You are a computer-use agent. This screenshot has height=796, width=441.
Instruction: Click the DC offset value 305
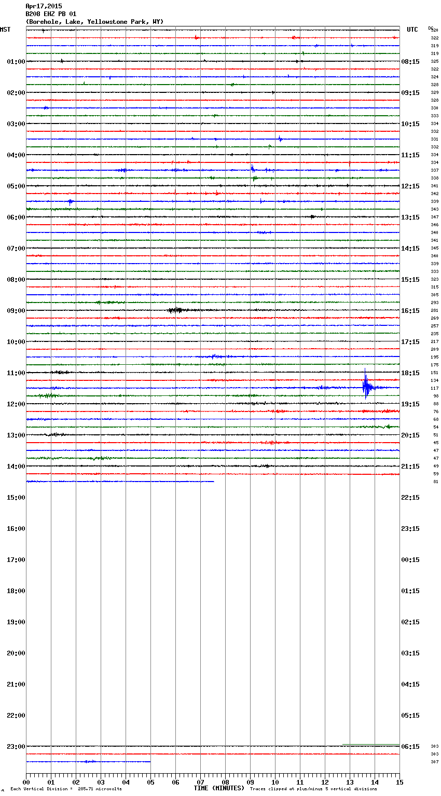tap(435, 295)
